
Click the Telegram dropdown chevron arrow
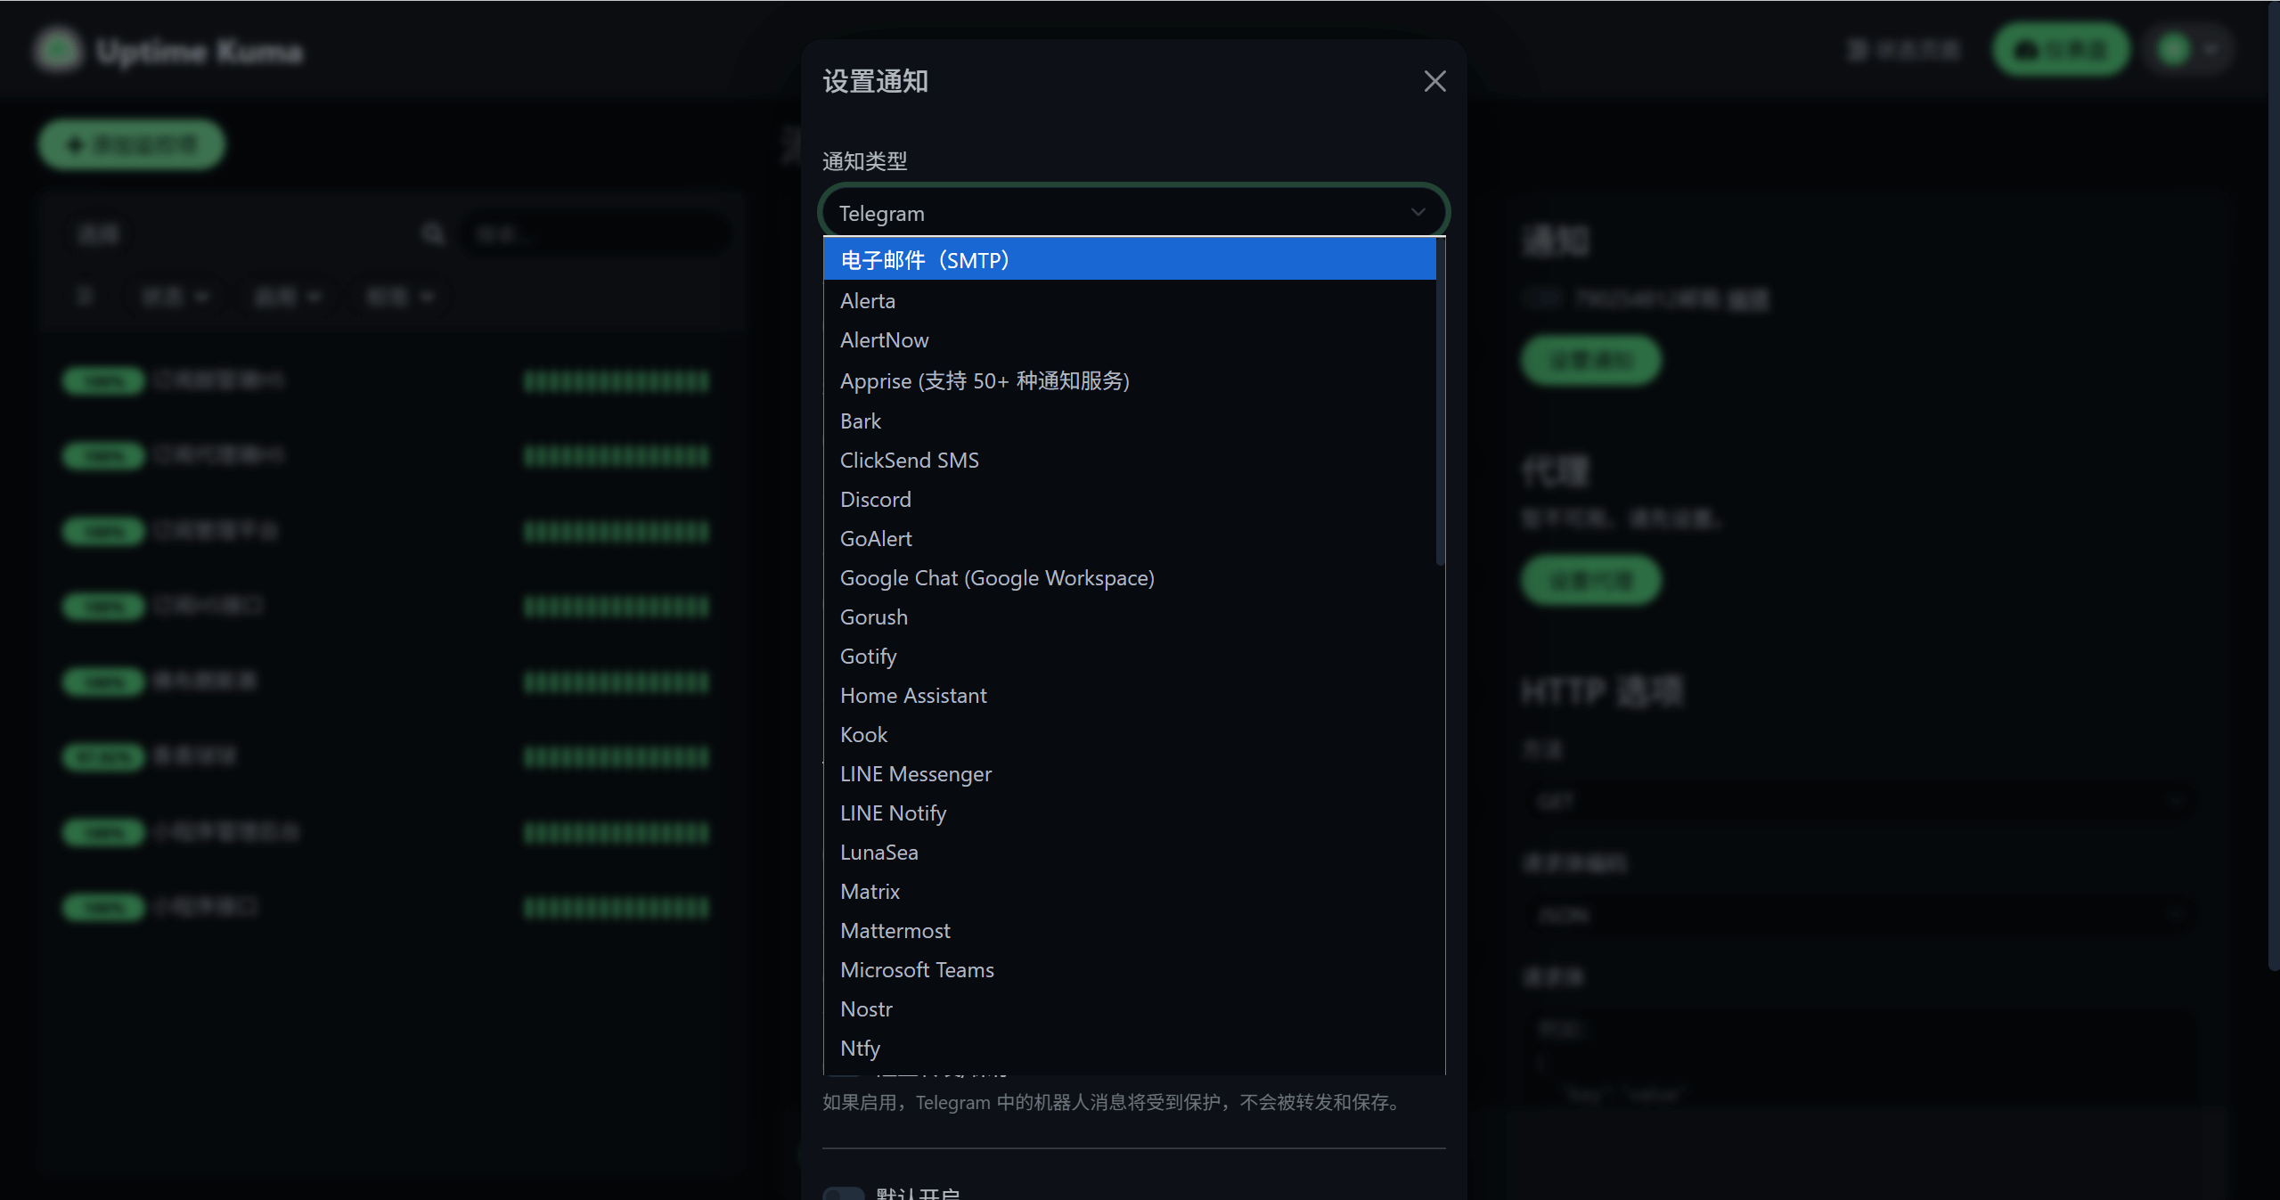coord(1418,212)
